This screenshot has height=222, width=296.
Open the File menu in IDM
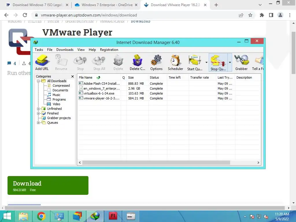(x=50, y=50)
